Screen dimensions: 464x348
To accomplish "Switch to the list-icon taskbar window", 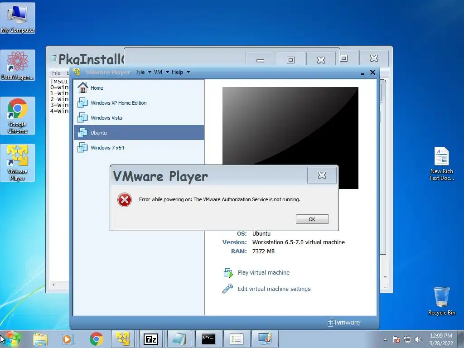I will click(237, 339).
